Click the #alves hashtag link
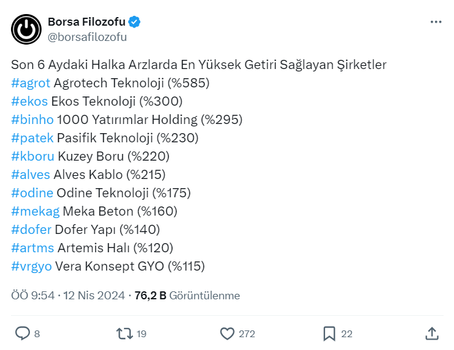454x350 pixels. point(31,175)
